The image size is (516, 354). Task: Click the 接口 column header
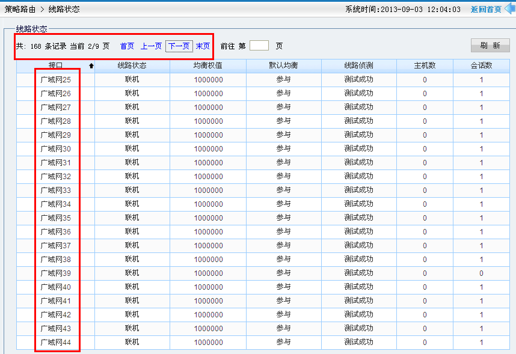(x=55, y=66)
